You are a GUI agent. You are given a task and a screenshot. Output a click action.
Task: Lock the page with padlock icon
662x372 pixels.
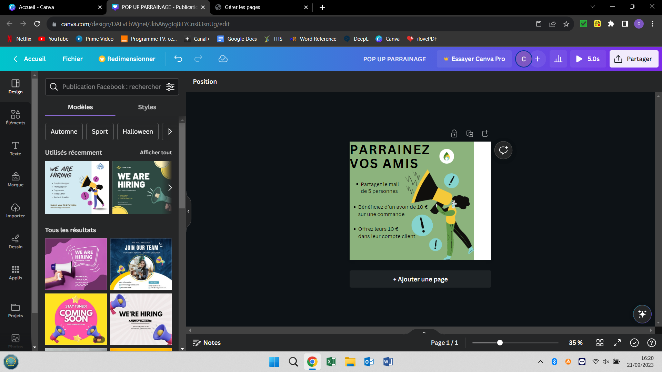point(454,134)
